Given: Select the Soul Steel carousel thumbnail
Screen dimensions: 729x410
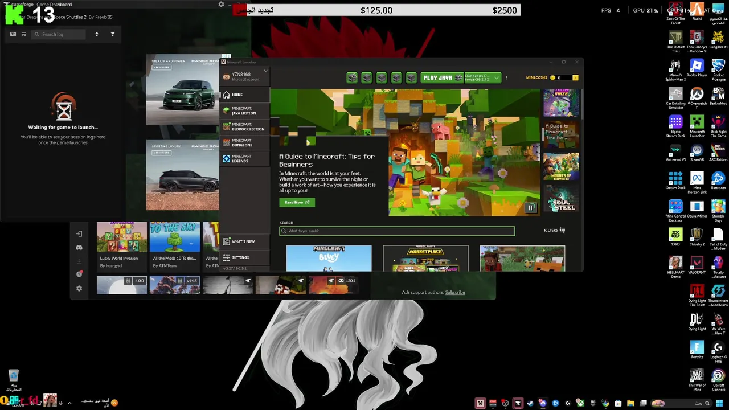Looking at the screenshot, I should pyautogui.click(x=561, y=198).
